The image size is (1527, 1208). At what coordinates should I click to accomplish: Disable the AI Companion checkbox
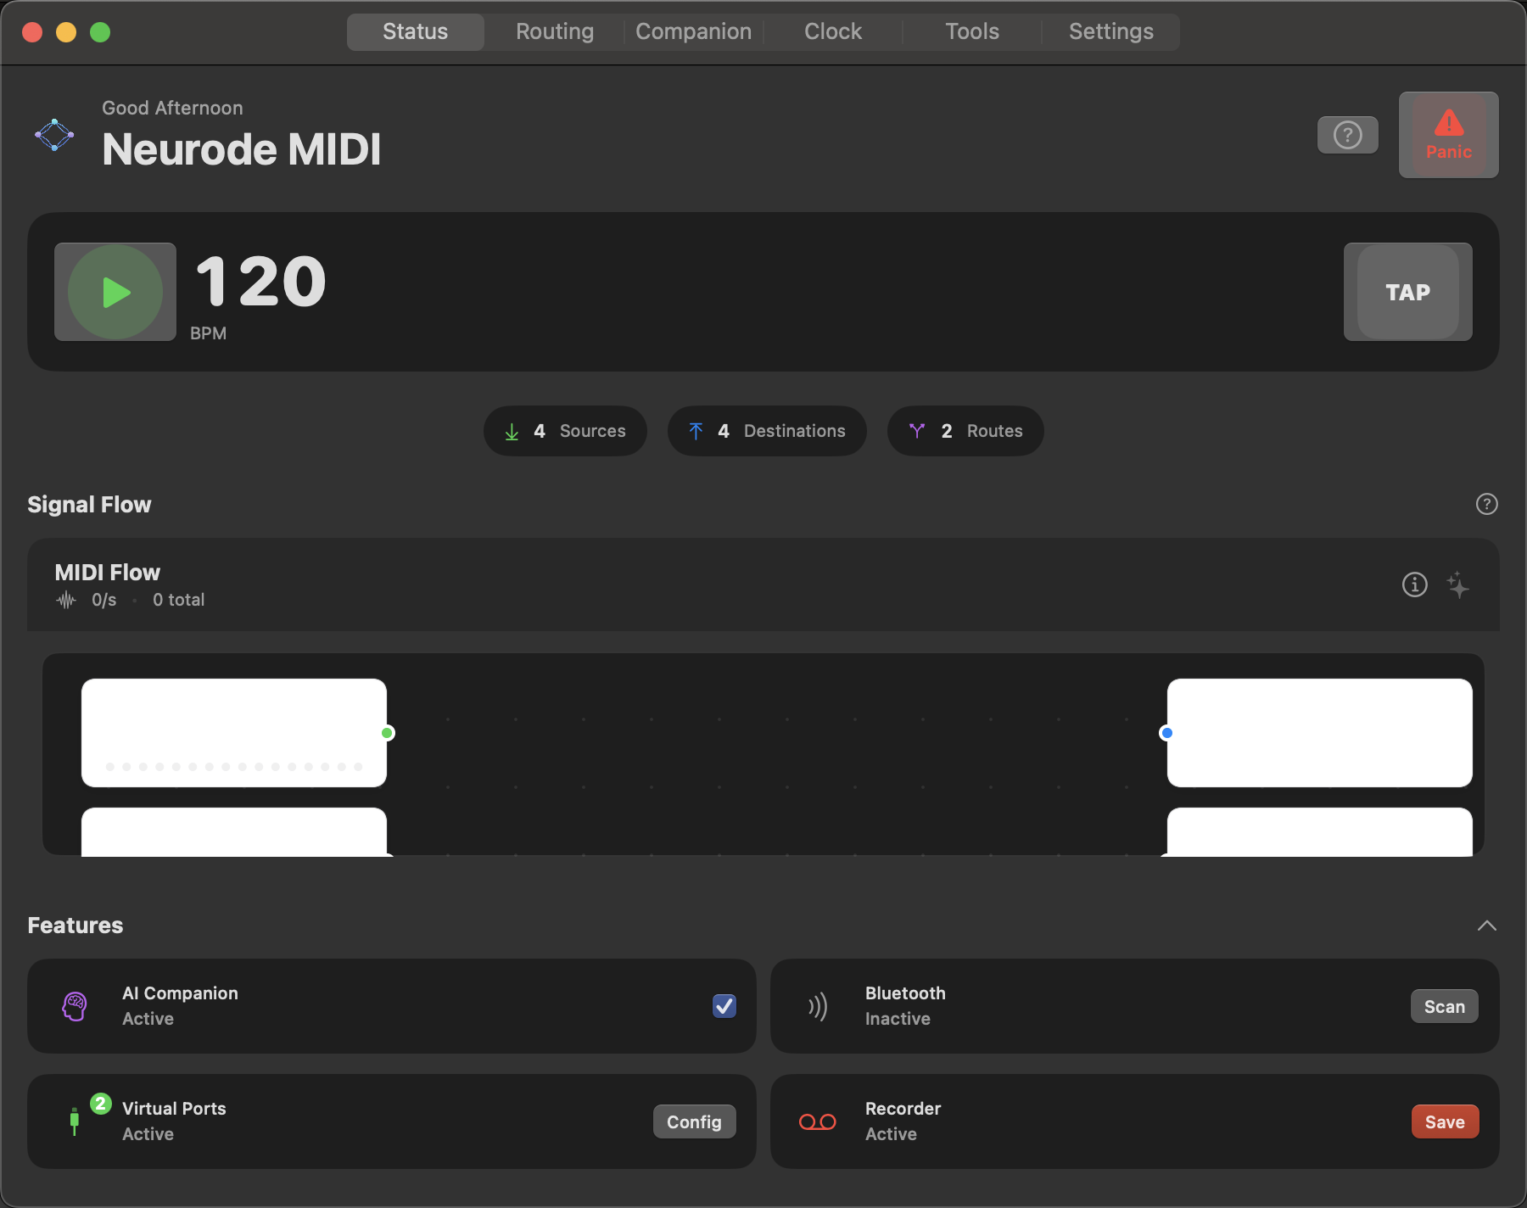[x=724, y=1006]
